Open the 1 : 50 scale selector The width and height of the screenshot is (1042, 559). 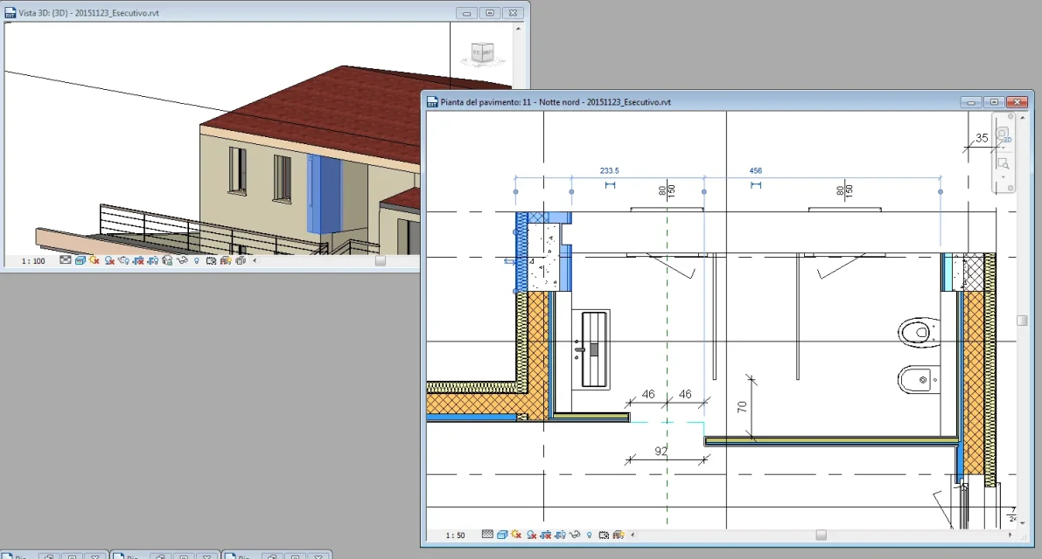[455, 535]
